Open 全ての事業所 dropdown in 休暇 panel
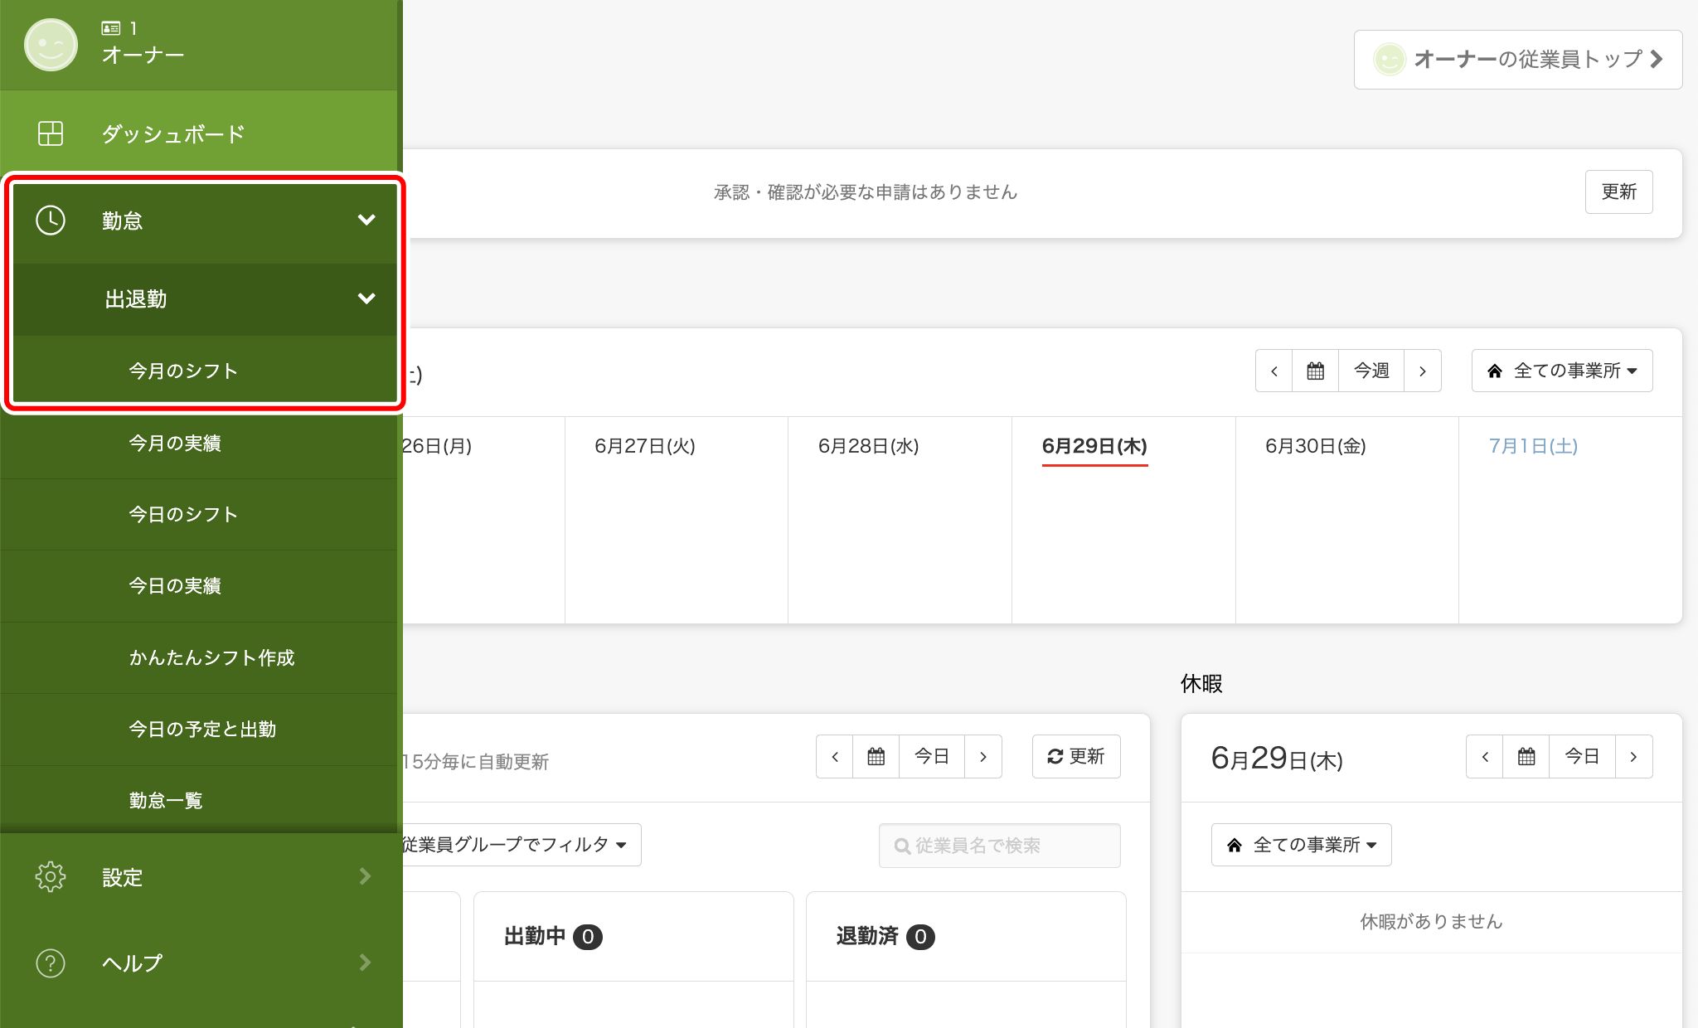1698x1028 pixels. click(1301, 845)
